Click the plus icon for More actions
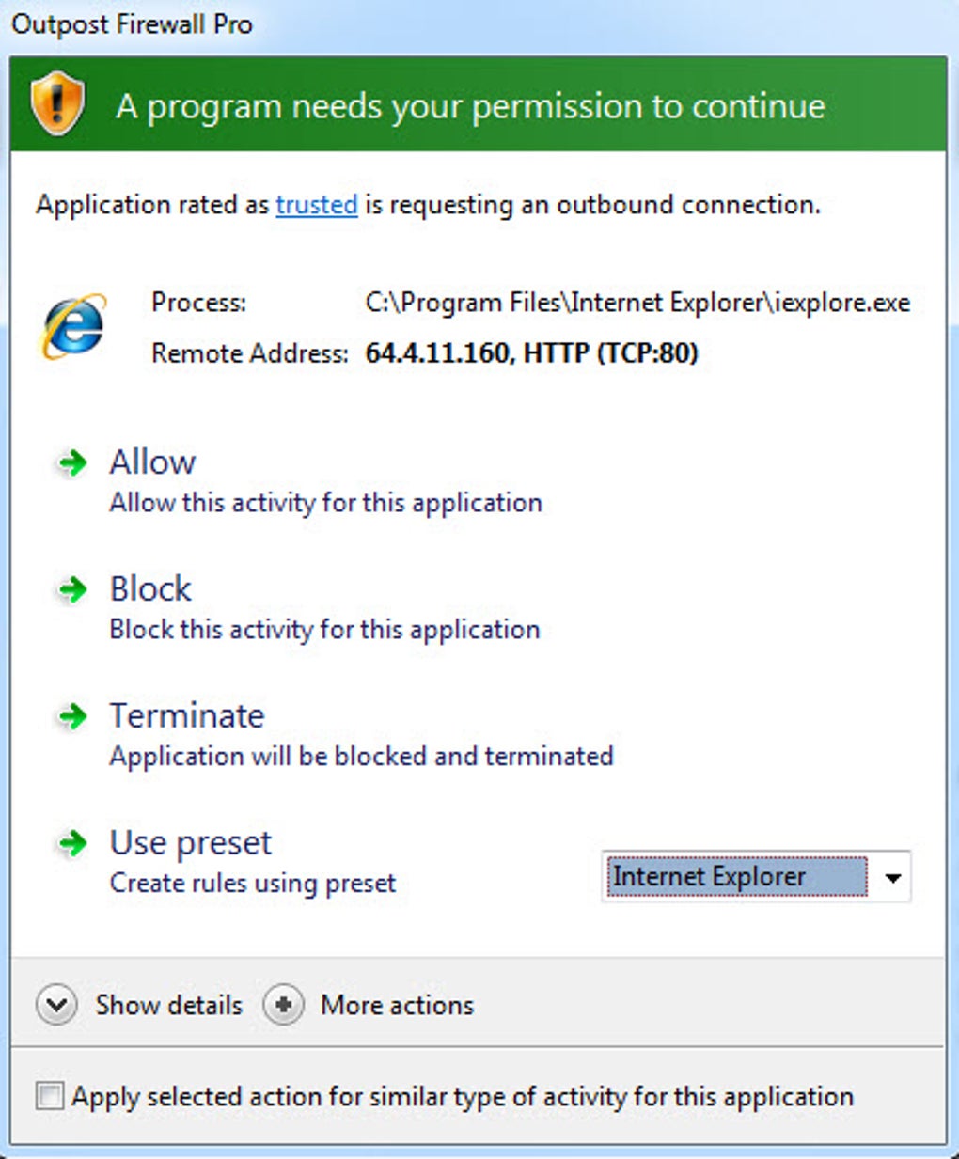 (x=283, y=1005)
